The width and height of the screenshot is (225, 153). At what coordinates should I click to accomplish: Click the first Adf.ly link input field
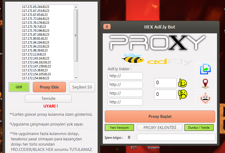pos(125,76)
